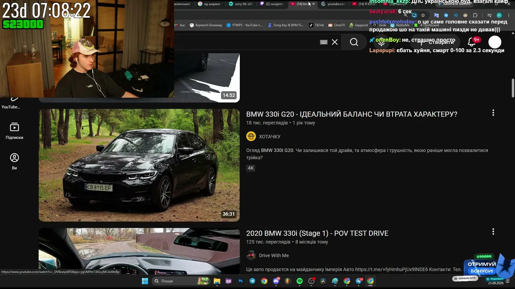Screen dimensions: 515x289
Task: Open File Explorer from the taskbar
Action: point(217,281)
